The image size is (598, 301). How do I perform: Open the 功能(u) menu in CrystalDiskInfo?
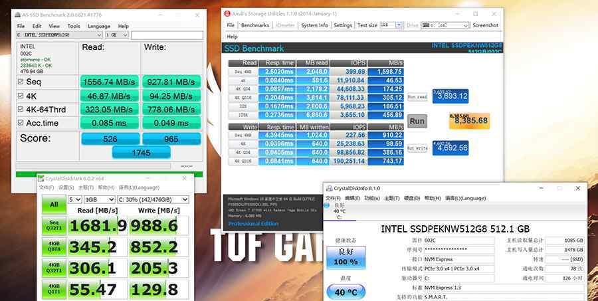click(372, 199)
